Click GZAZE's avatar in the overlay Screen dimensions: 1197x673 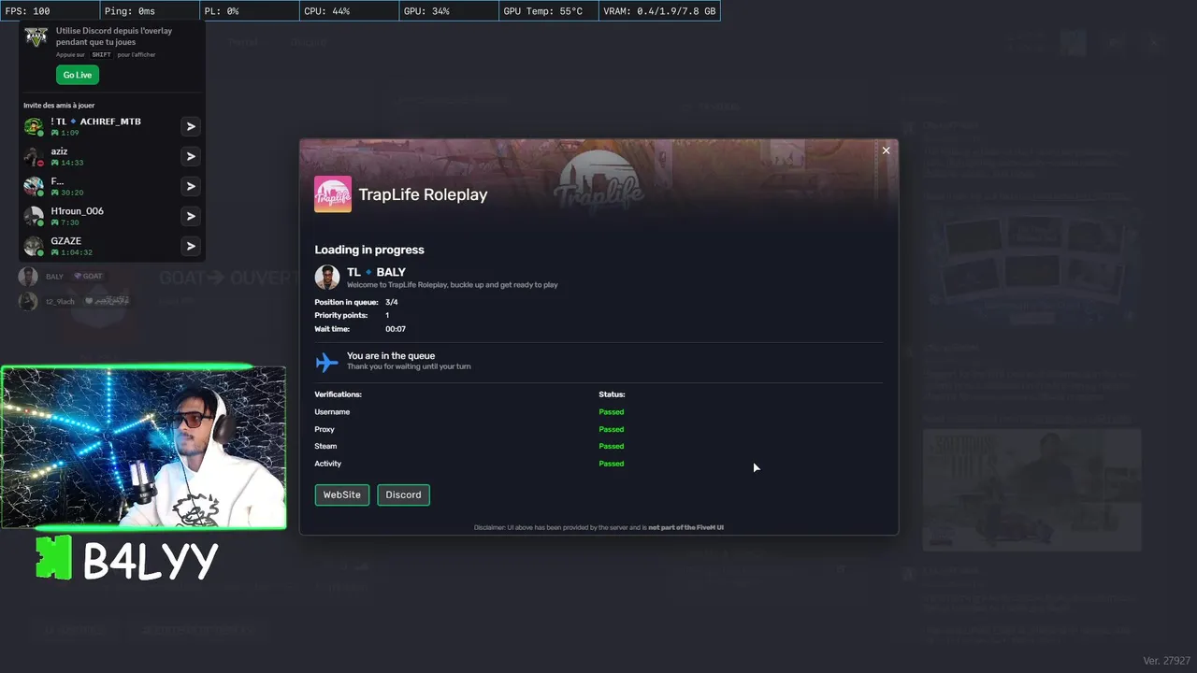[x=34, y=246]
